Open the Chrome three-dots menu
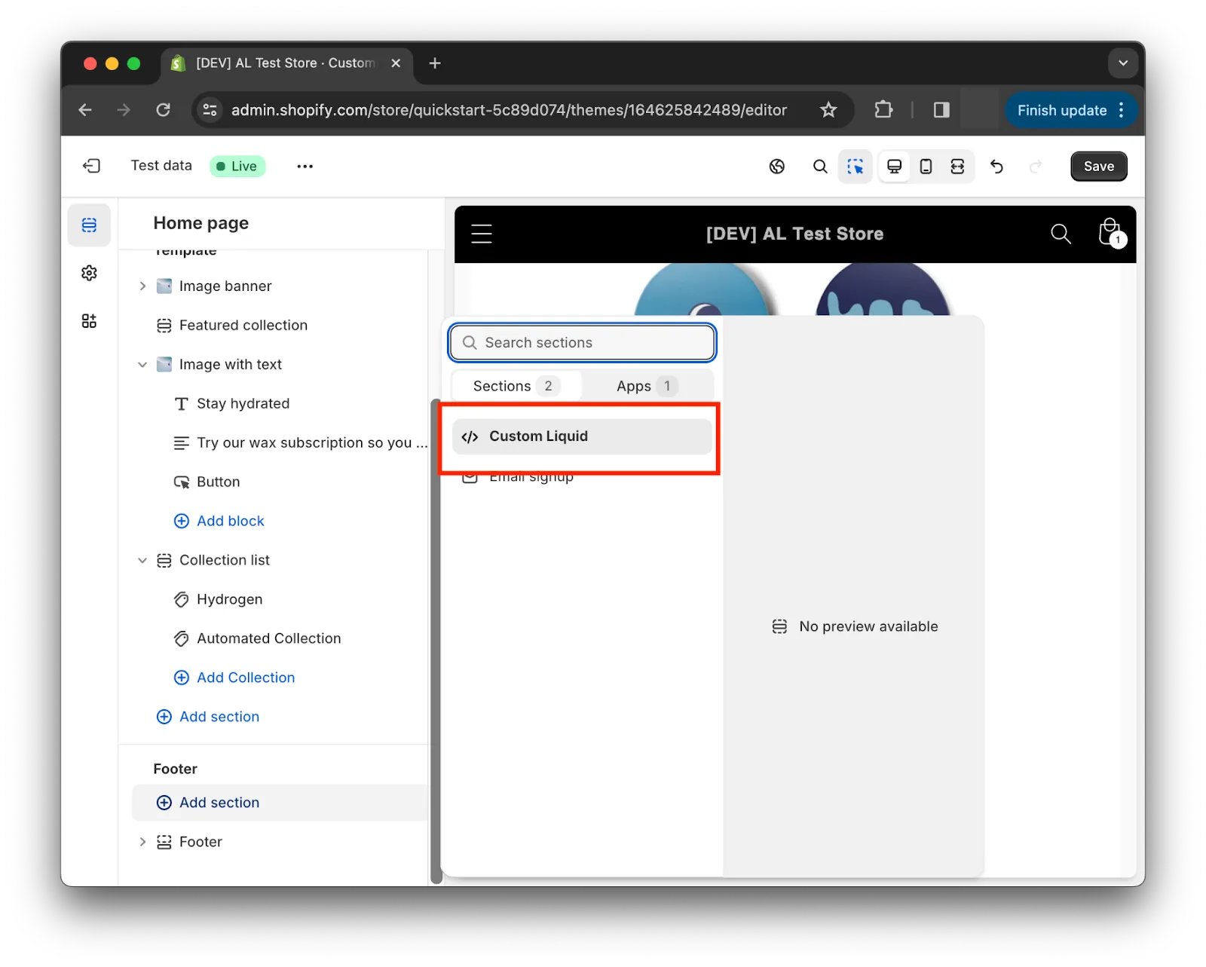The width and height of the screenshot is (1206, 967). (x=1122, y=110)
